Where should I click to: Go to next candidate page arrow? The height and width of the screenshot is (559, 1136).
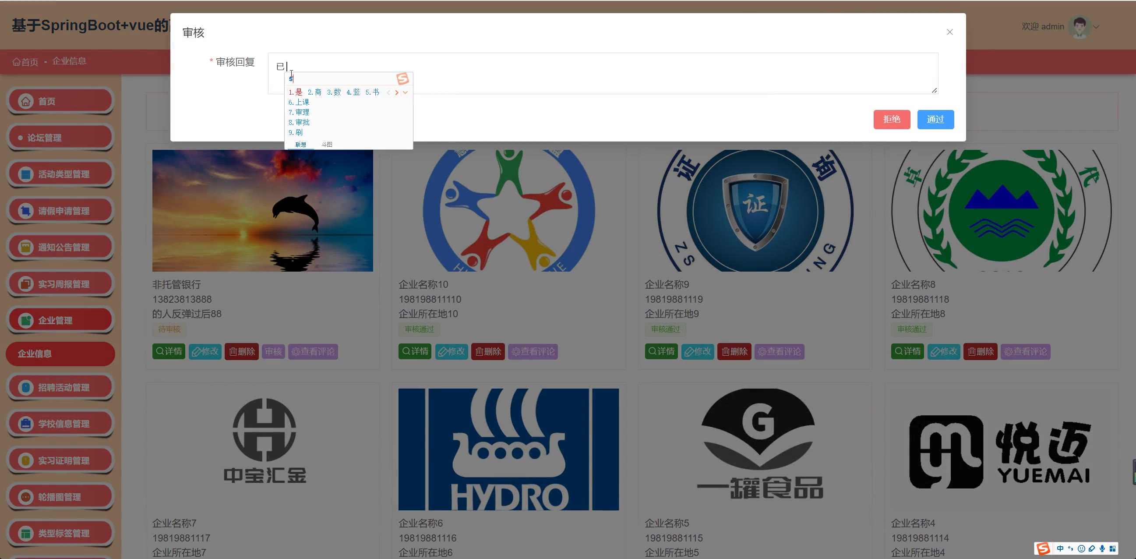click(x=396, y=92)
